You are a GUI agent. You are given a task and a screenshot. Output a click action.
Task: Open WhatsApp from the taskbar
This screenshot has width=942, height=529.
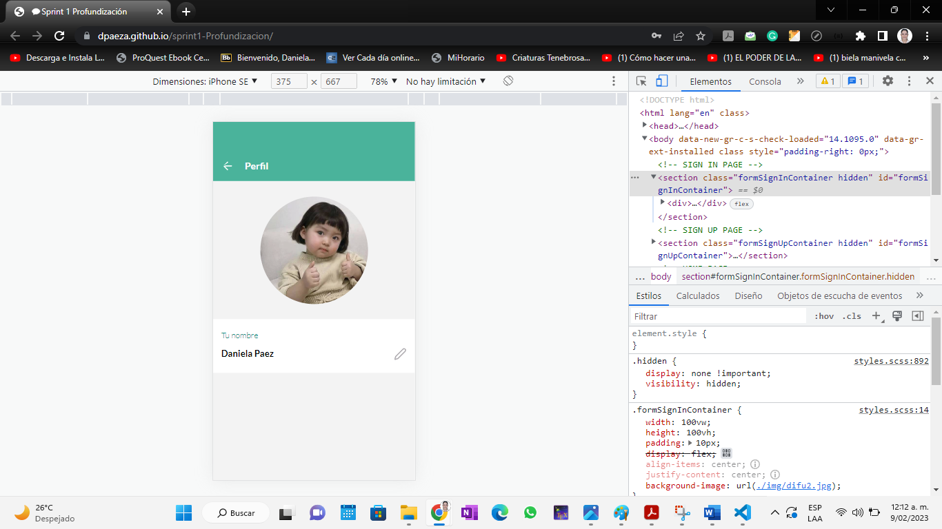coord(530,512)
